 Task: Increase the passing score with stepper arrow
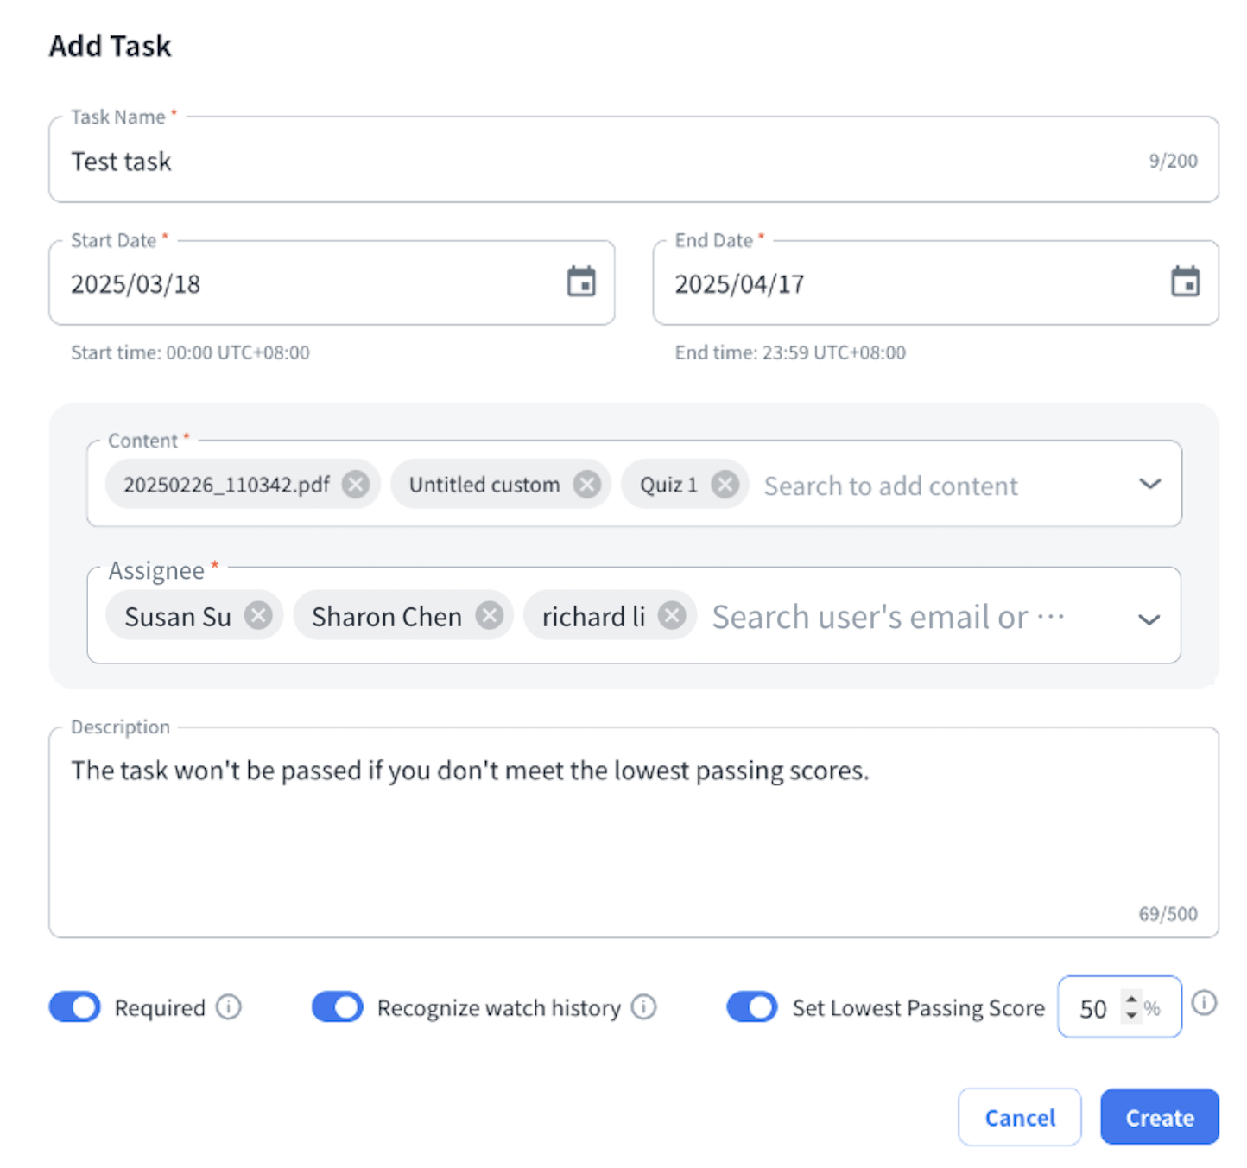(x=1131, y=999)
